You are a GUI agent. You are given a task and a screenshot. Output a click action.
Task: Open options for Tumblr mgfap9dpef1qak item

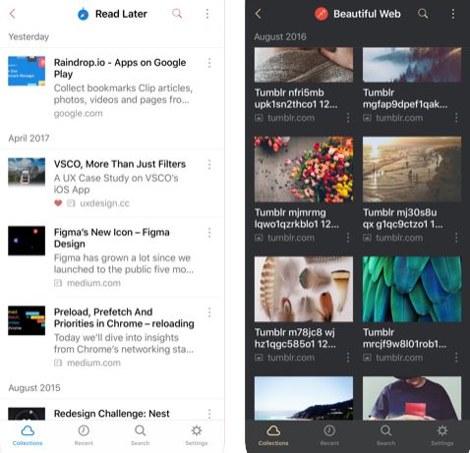click(x=456, y=118)
